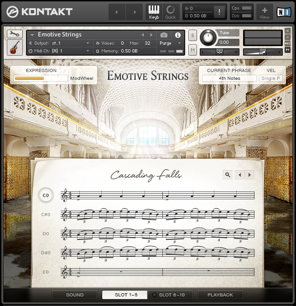Click the exclamation panic button
Image resolution: width=296 pixels, height=306 pixels.
219,12
